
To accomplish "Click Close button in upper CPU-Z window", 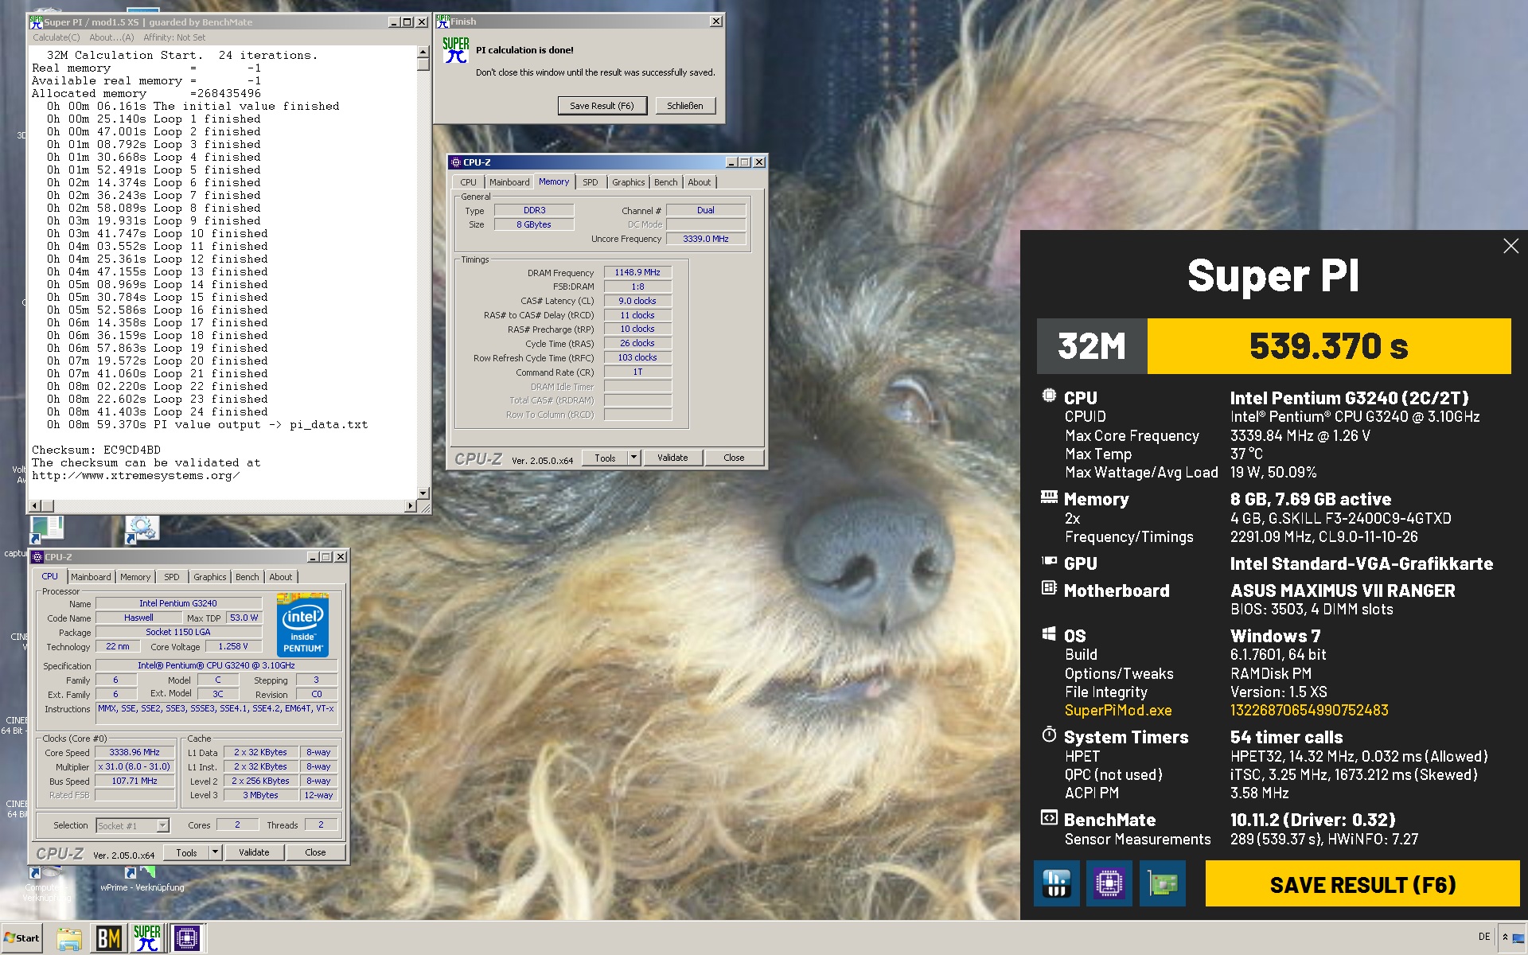I will pos(734,458).
